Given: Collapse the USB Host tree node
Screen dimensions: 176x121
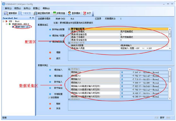Looking at the screenshot, I should (3, 21).
